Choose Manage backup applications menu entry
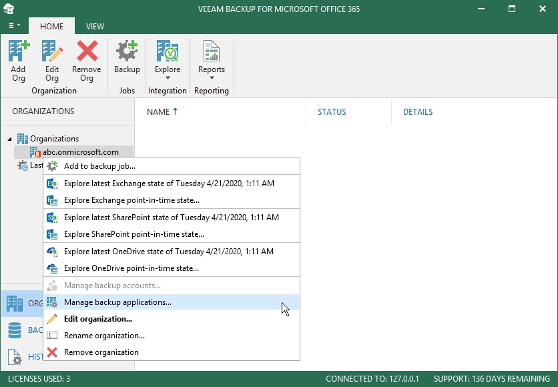 (x=117, y=302)
